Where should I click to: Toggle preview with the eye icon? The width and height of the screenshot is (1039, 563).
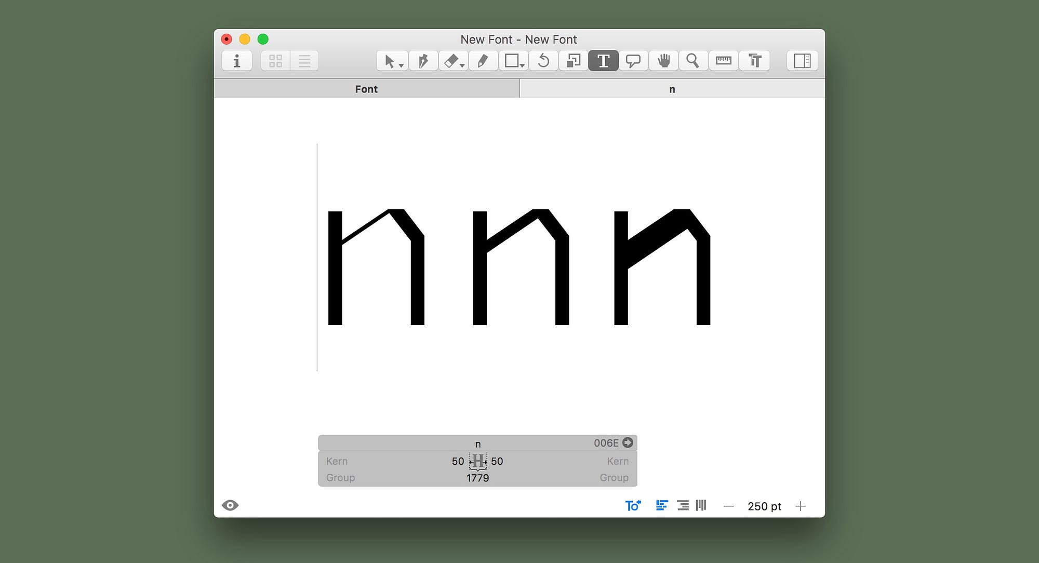(230, 505)
